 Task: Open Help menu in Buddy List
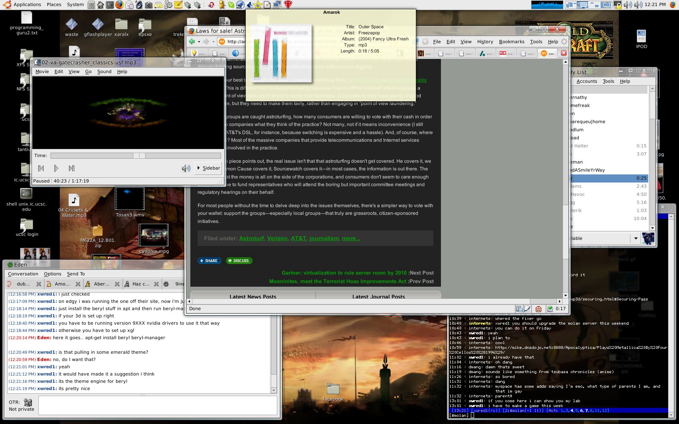click(x=625, y=81)
